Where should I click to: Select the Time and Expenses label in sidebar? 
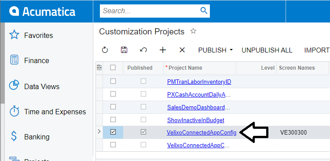pos(55,112)
